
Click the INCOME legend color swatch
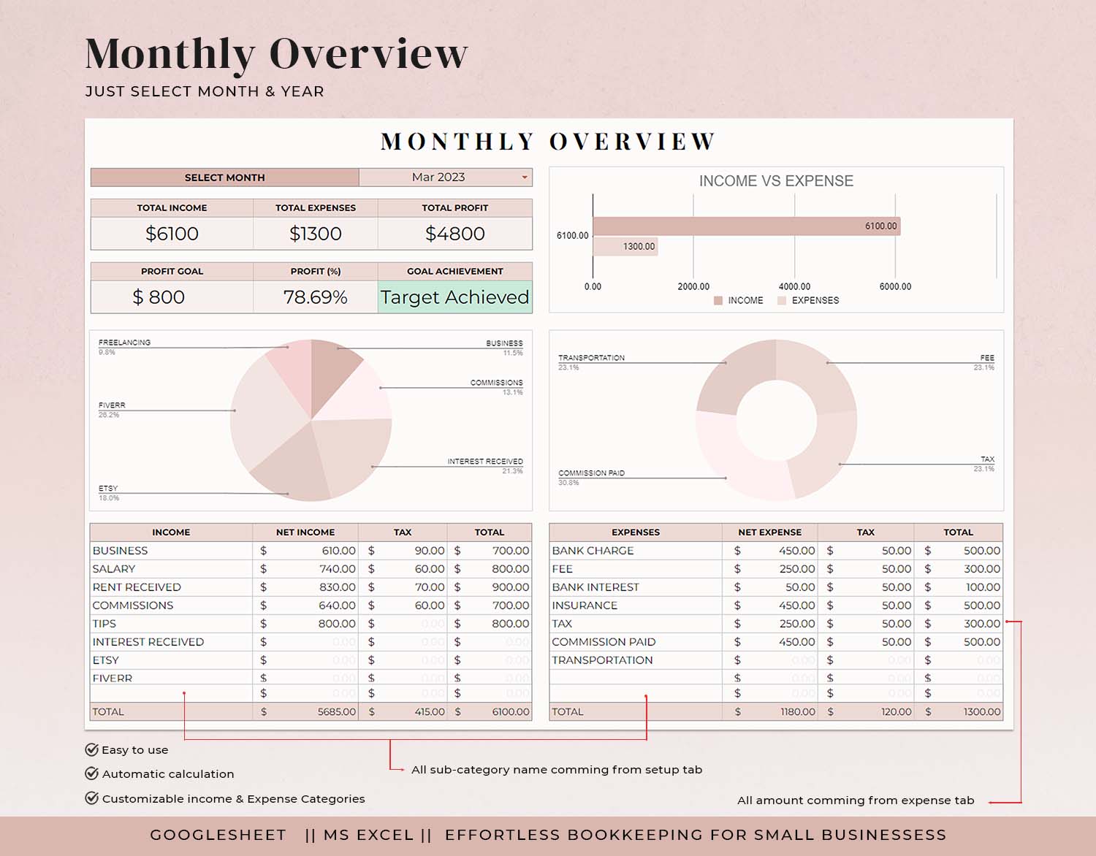click(x=718, y=300)
